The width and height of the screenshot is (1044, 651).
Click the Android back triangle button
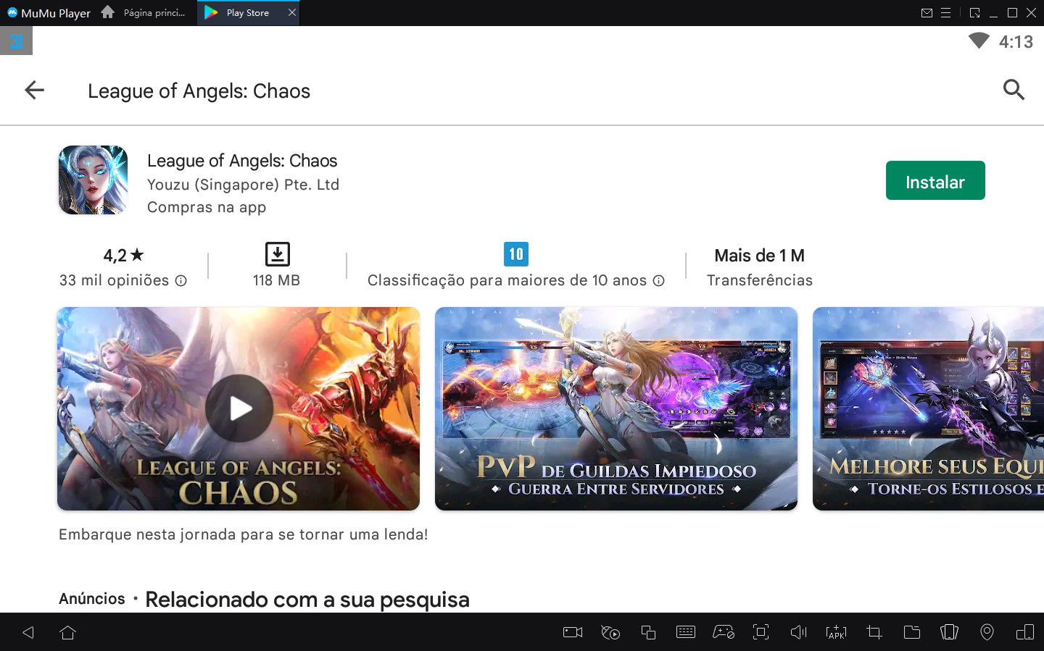point(28,632)
